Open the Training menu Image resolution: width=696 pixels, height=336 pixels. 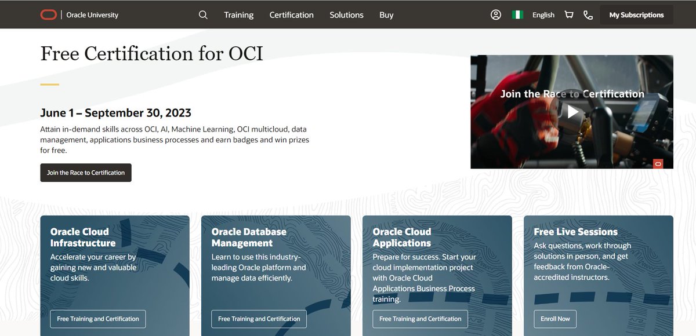pos(239,14)
